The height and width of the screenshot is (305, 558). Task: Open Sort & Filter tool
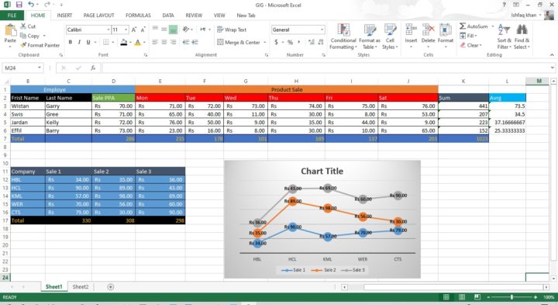coord(504,36)
